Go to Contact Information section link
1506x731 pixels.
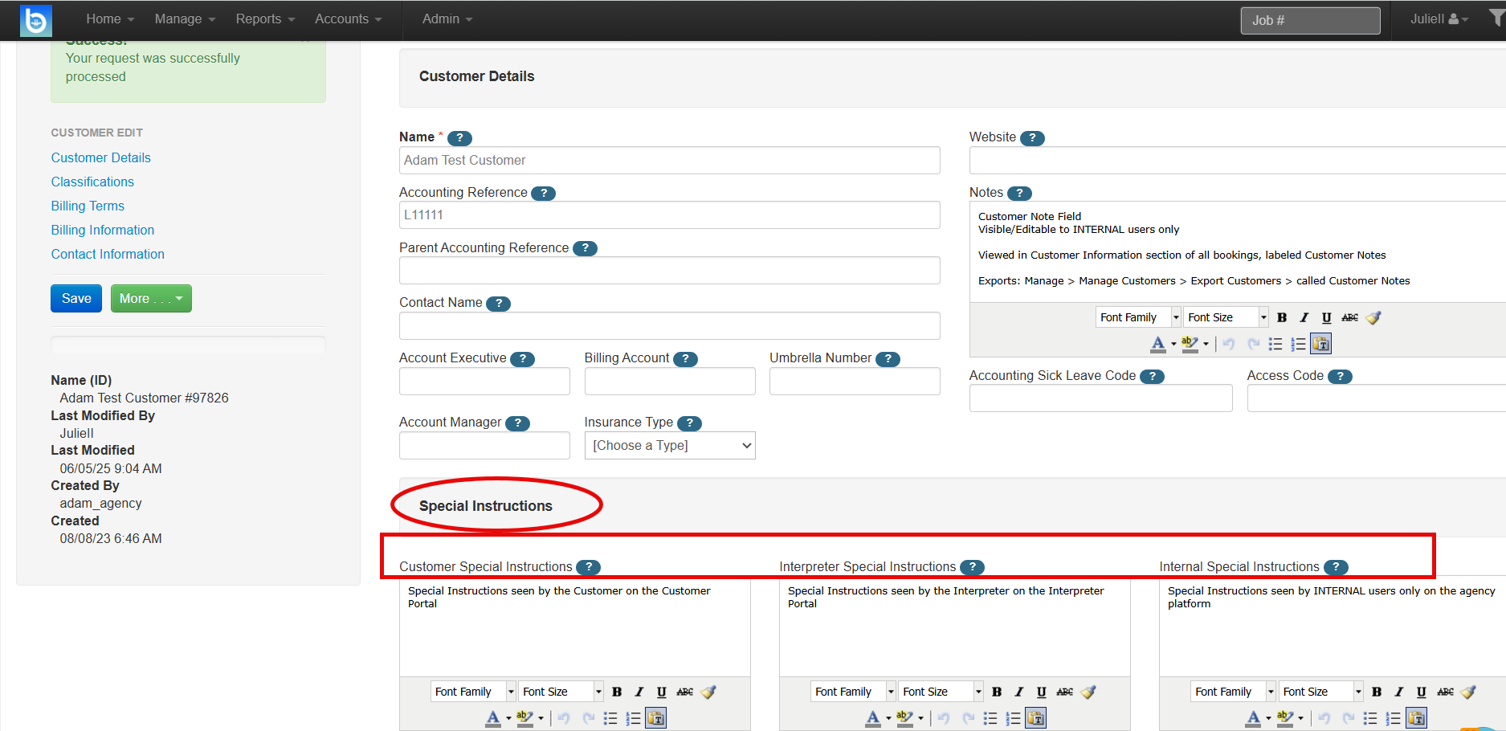pyautogui.click(x=108, y=255)
